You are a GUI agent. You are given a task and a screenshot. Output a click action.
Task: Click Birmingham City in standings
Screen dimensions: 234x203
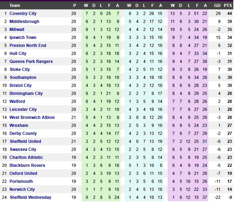[26, 94]
